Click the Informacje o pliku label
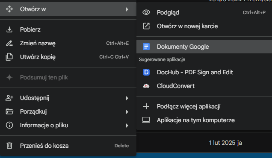 pos(44,125)
